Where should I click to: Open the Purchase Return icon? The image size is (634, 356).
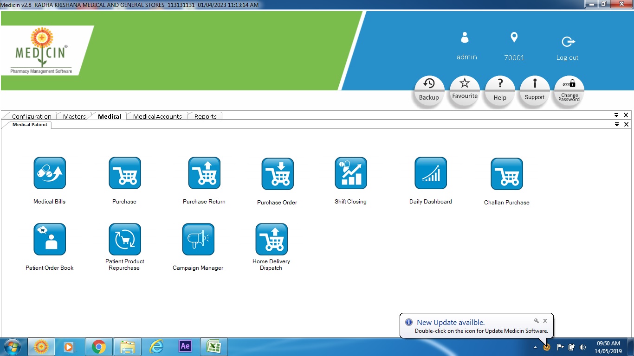204,173
